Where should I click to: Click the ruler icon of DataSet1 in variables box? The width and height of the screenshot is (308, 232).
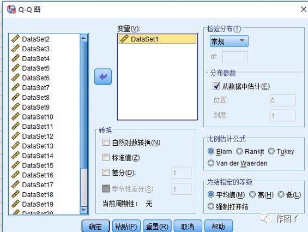point(124,39)
